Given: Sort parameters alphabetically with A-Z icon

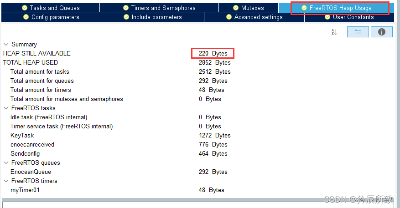Looking at the screenshot, I should point(334,32).
